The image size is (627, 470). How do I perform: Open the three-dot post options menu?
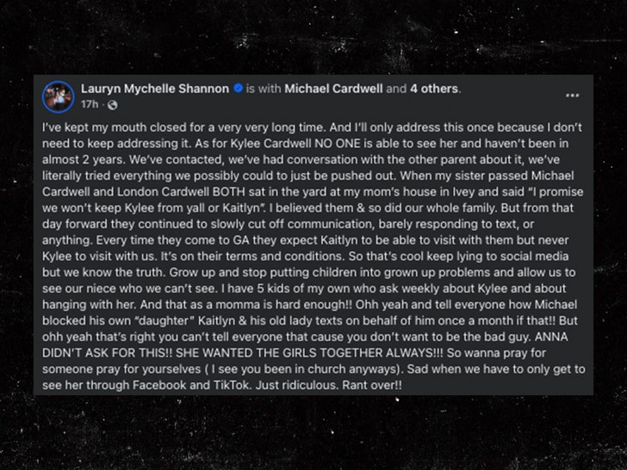point(572,95)
